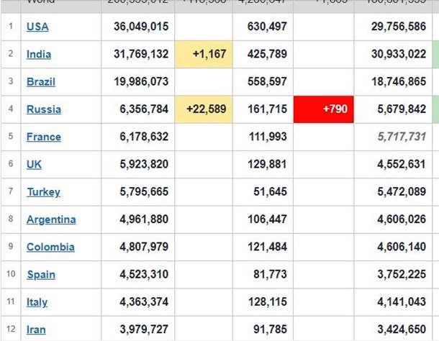Click Iran's total cases value 3,979,727
The width and height of the screenshot is (439, 341).
141,329
